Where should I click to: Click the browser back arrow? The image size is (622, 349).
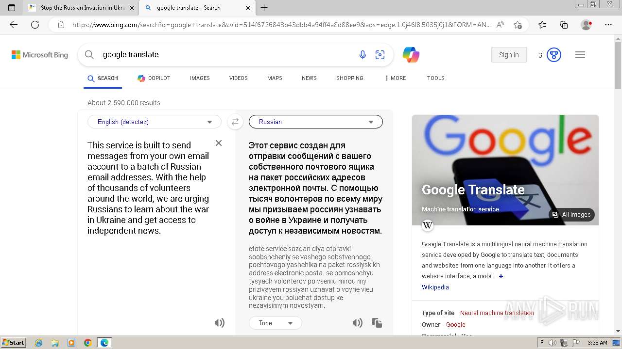pyautogui.click(x=14, y=25)
